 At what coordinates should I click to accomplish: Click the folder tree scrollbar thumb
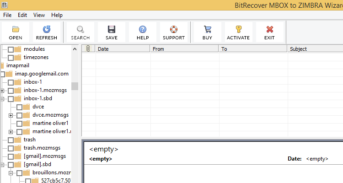click(75, 86)
